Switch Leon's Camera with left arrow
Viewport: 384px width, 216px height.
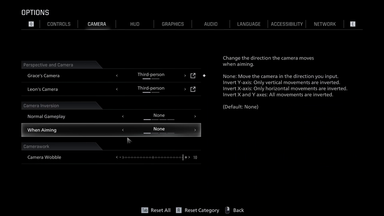(x=117, y=89)
